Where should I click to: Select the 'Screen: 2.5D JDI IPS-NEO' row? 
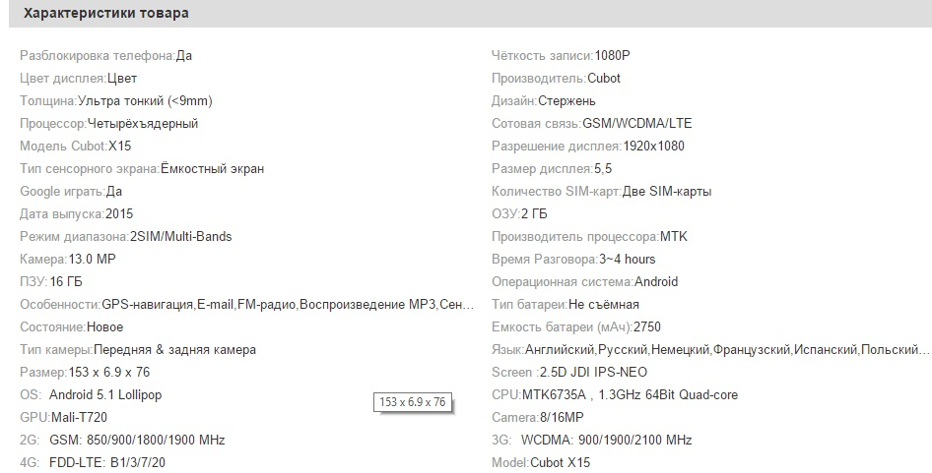pos(569,372)
